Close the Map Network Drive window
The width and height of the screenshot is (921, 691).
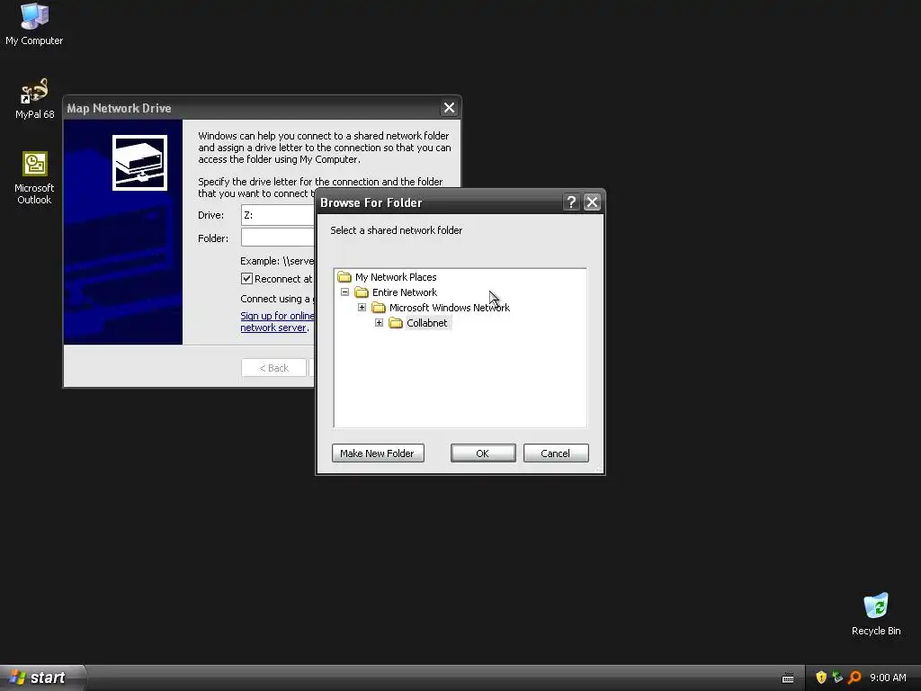click(x=449, y=108)
